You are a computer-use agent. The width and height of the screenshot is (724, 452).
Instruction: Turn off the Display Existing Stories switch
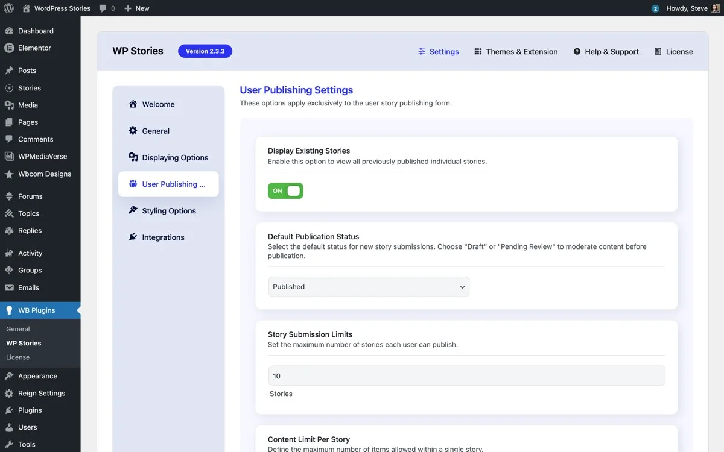click(285, 190)
